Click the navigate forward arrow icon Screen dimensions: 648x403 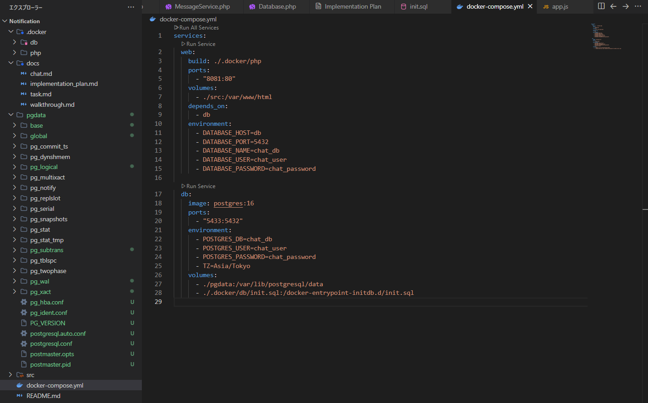(626, 6)
